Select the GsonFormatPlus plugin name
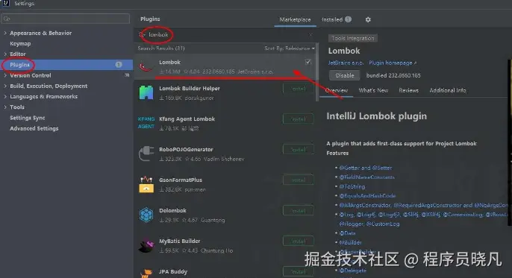Screen dimensions: 512x278 pos(181,180)
